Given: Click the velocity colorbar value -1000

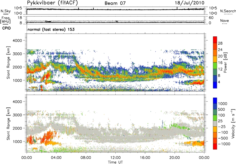Looking at the screenshot, I should click(x=224, y=144).
